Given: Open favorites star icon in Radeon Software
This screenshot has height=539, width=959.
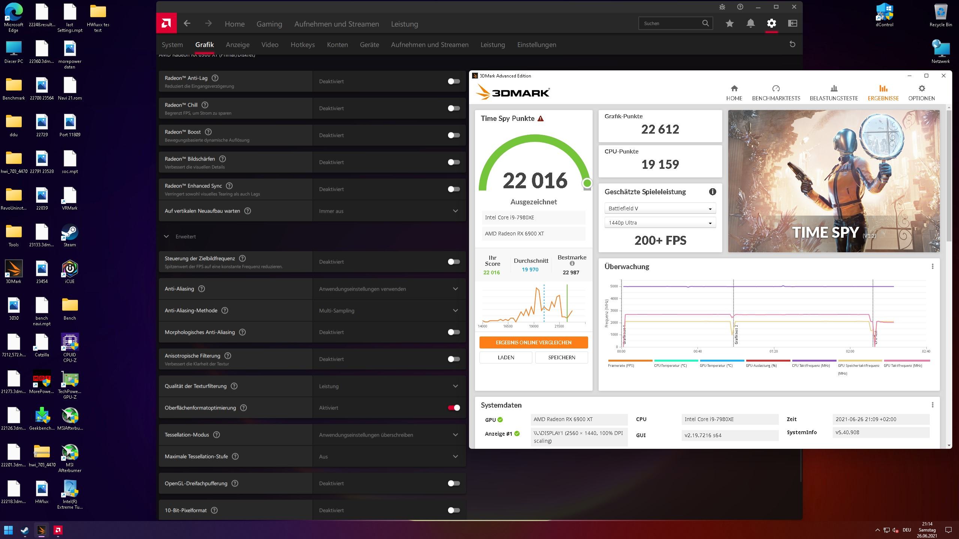Looking at the screenshot, I should (x=729, y=24).
